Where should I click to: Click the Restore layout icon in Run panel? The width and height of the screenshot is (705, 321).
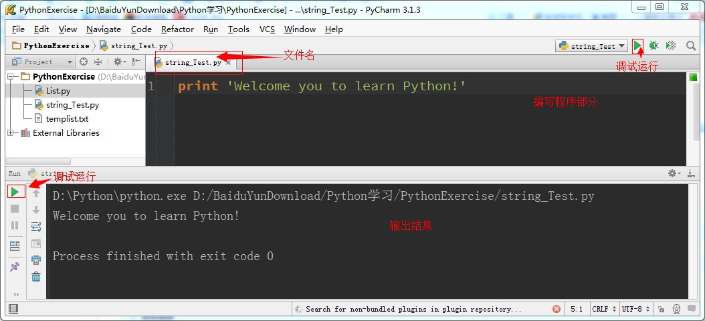[x=15, y=245]
